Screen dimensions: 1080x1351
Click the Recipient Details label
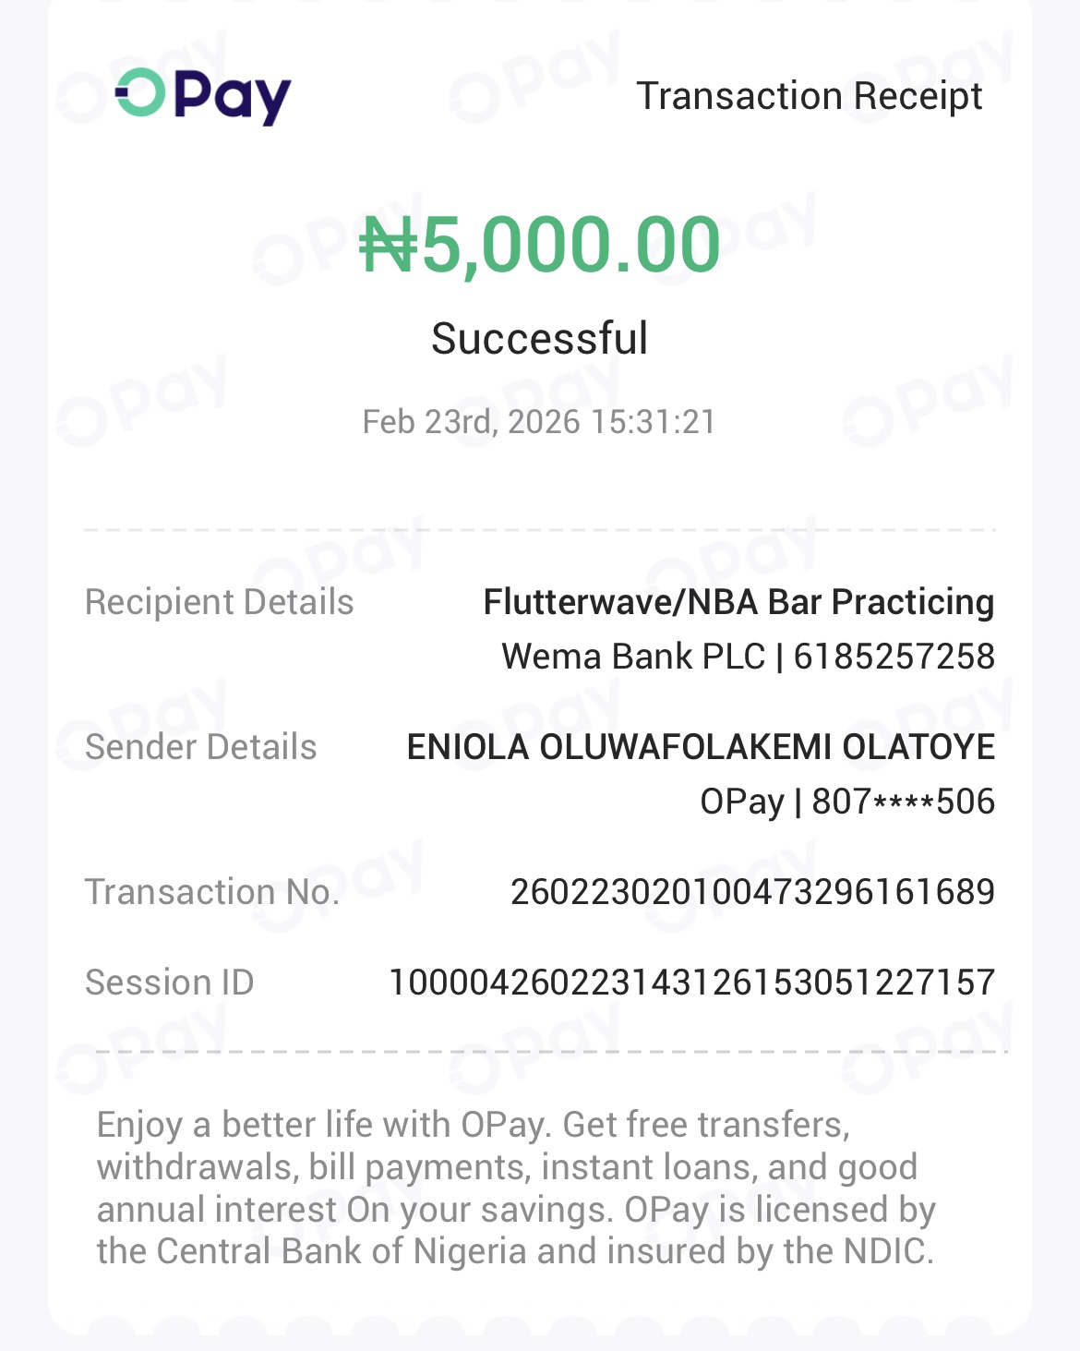click(219, 602)
